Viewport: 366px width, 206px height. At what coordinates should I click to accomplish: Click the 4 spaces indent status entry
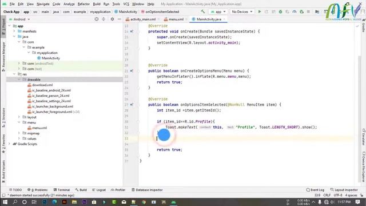click(x=351, y=195)
